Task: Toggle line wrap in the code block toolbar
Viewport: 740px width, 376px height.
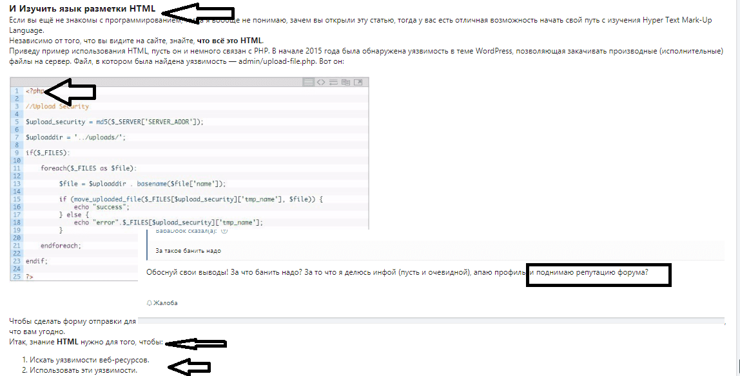Action: [333, 82]
